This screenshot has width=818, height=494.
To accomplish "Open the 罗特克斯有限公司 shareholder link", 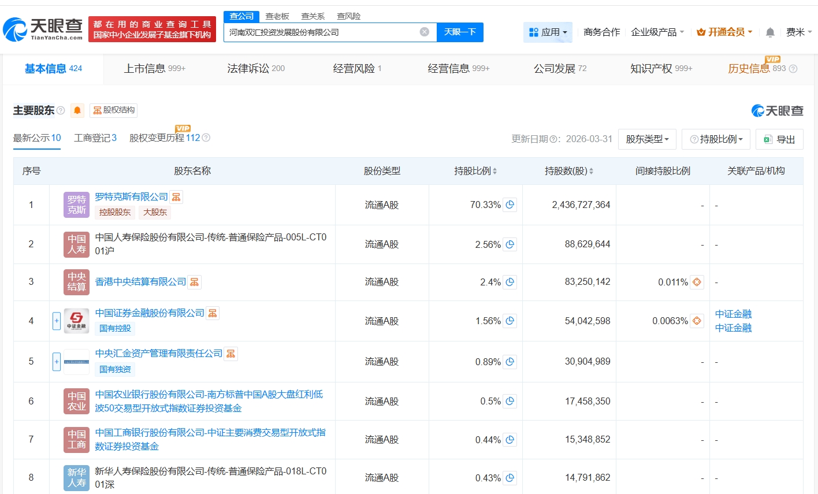I will 132,197.
